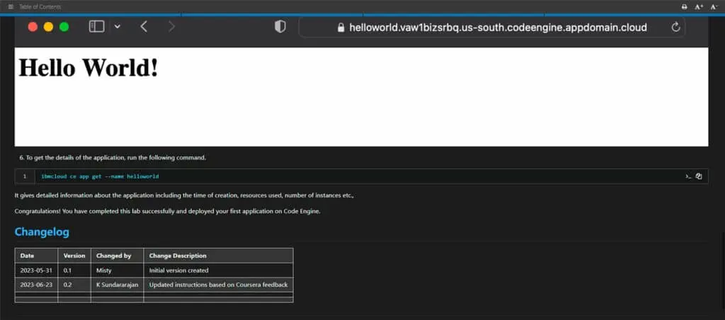Open the Safari sidebar dropdown chevron
This screenshot has width=725, height=320.
pos(118,27)
